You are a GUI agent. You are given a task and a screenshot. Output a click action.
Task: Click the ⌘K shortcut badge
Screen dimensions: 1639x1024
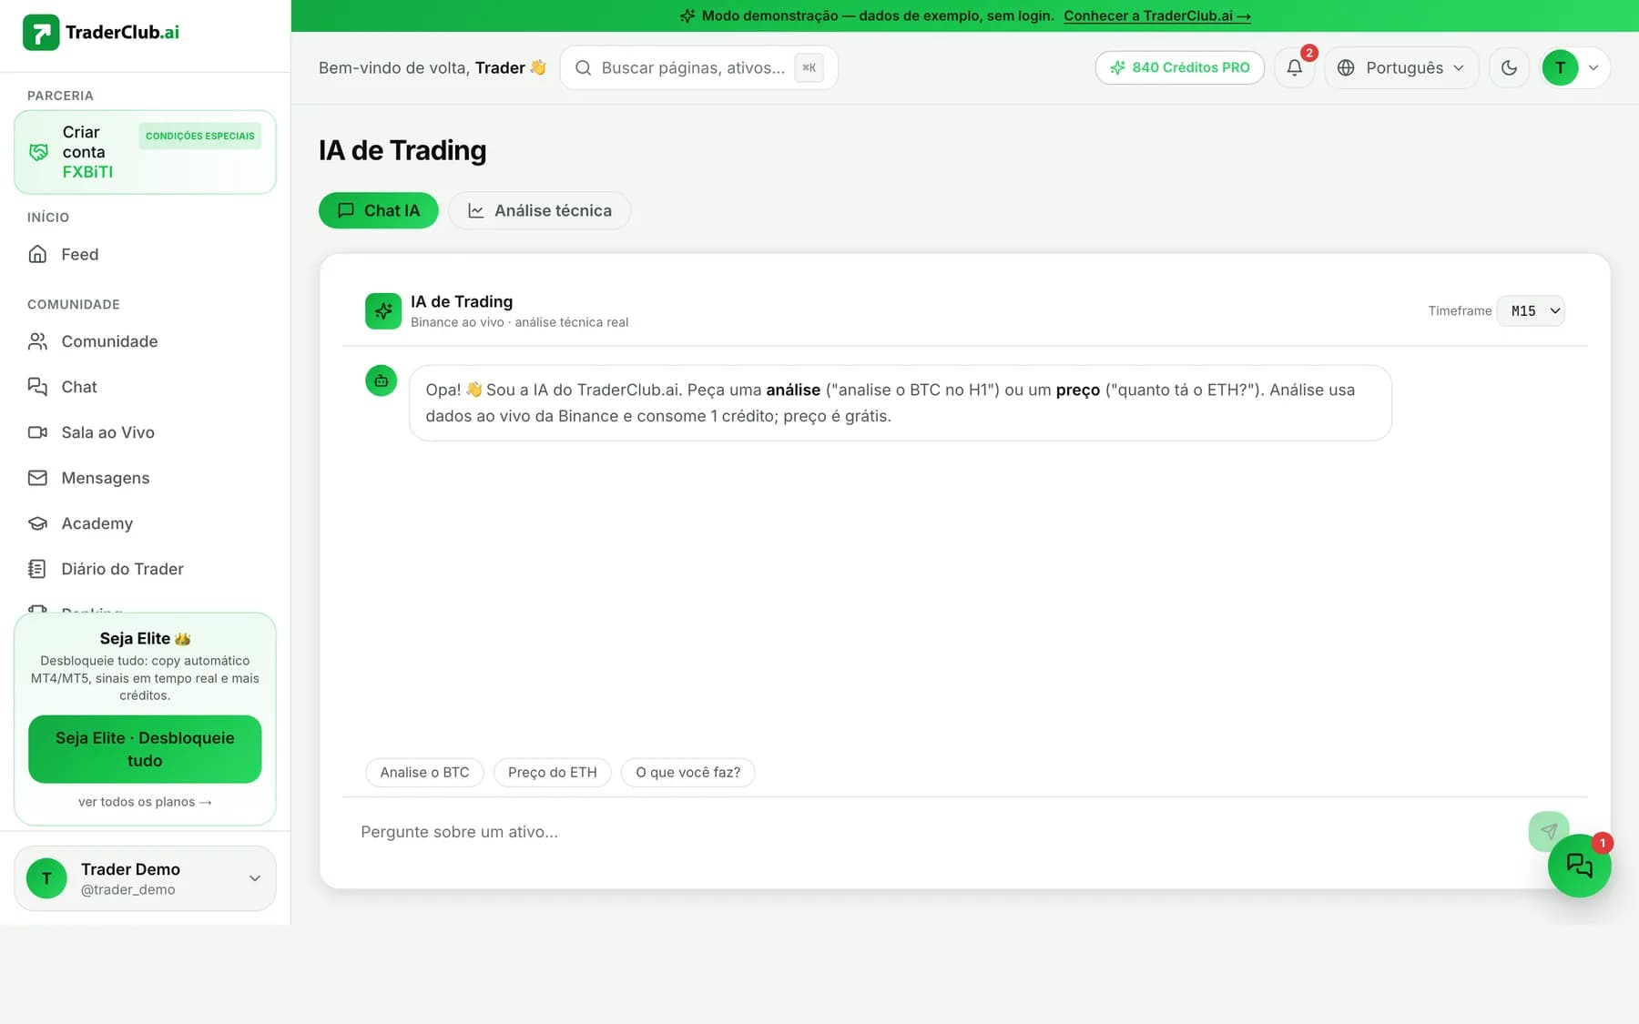(809, 67)
